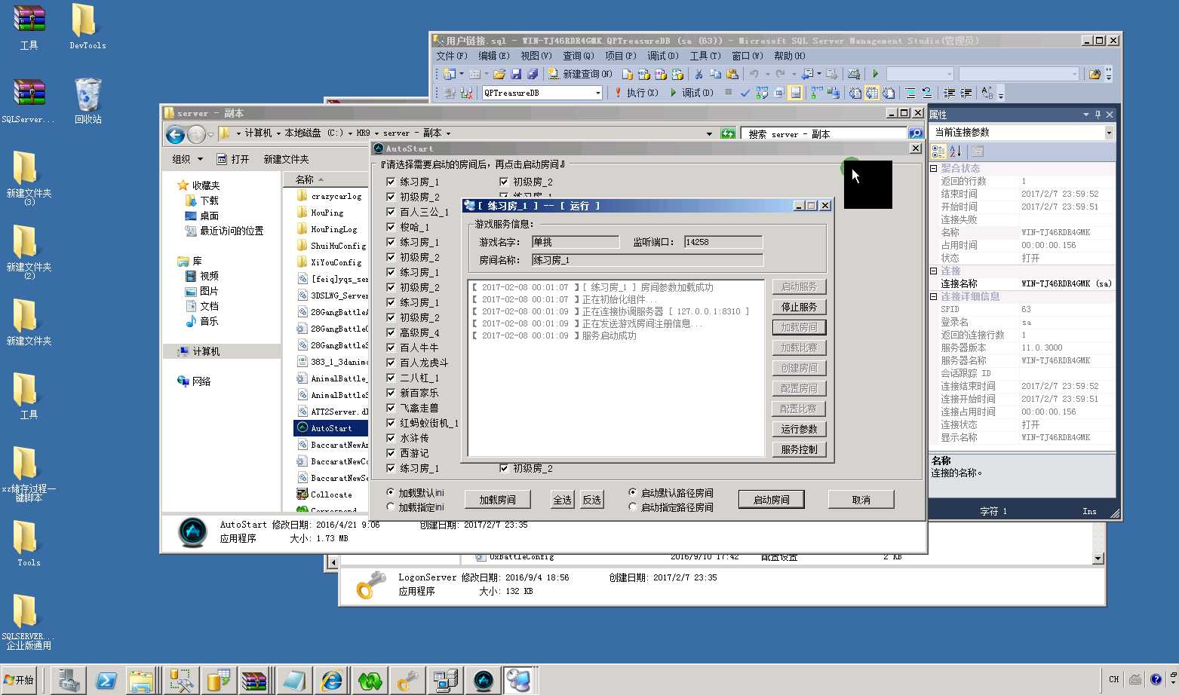The height and width of the screenshot is (695, 1179).
Task: Click the Back arrow in server explorer window
Action: (175, 135)
